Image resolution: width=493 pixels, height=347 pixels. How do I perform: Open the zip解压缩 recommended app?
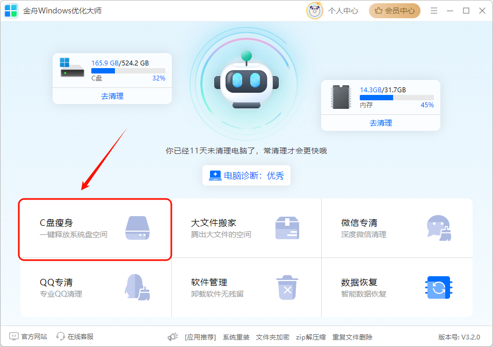point(311,337)
